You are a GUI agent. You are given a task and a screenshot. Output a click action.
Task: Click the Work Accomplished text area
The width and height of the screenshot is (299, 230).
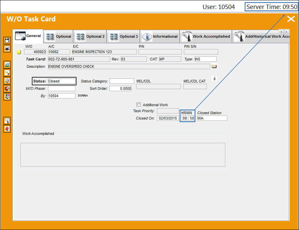(123, 155)
